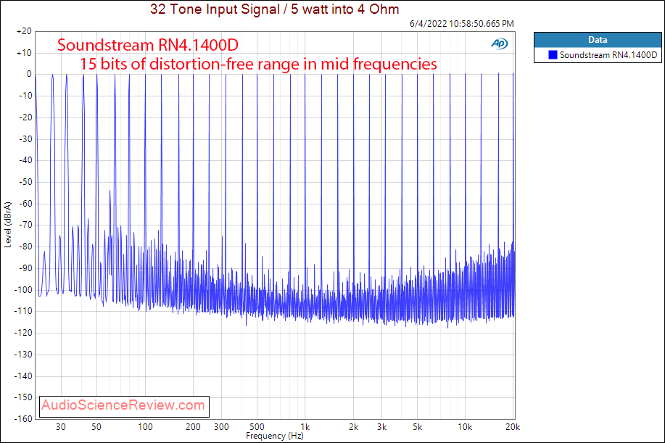Image resolution: width=665 pixels, height=443 pixels.
Task: Click the -120 y-axis tick label
Action: tap(24, 333)
